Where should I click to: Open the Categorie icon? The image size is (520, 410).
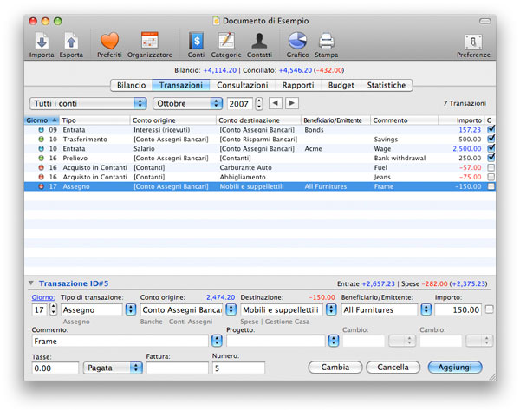click(x=225, y=41)
